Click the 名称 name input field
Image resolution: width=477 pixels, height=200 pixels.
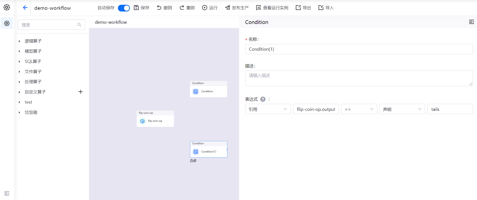tap(359, 49)
